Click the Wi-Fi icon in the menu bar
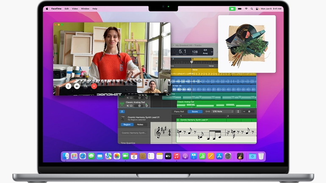The image size is (326, 183). pyautogui.click(x=246, y=9)
